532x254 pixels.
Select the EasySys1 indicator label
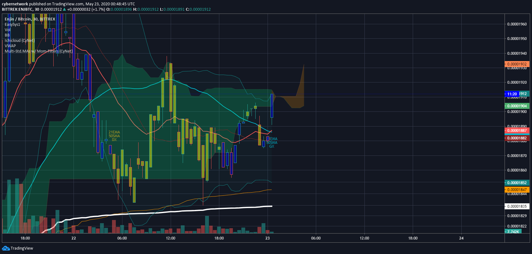(x=12, y=25)
